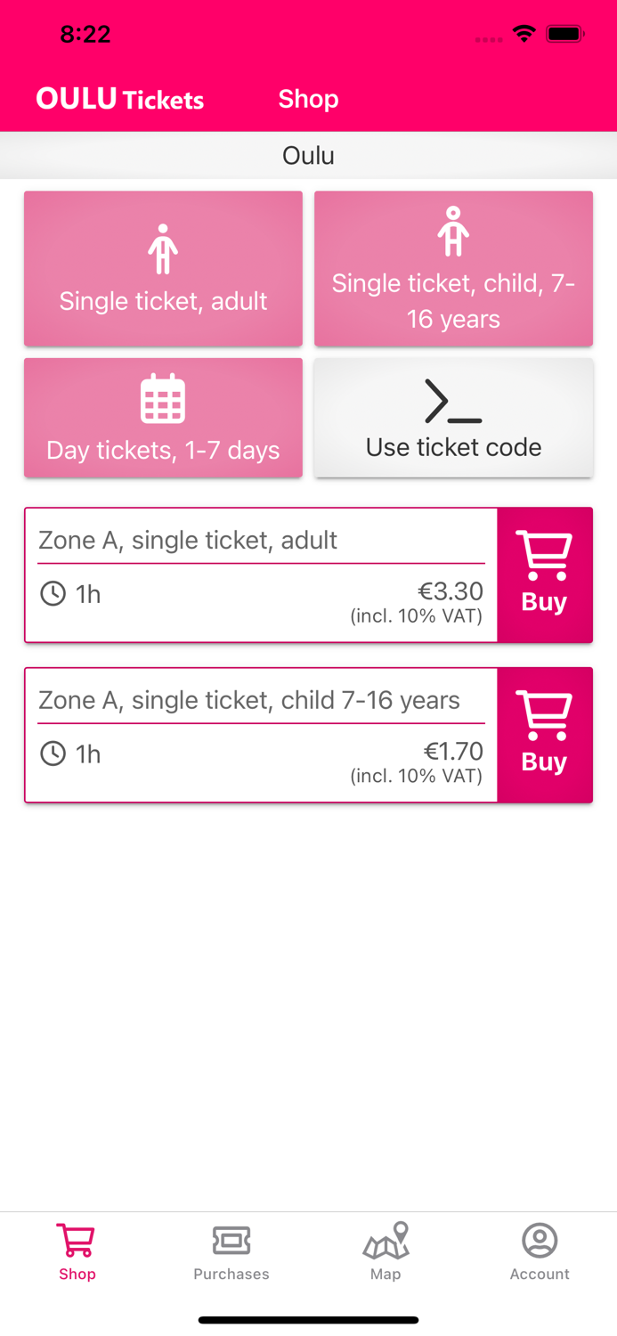Buy the Zone A adult single ticket

(x=545, y=575)
